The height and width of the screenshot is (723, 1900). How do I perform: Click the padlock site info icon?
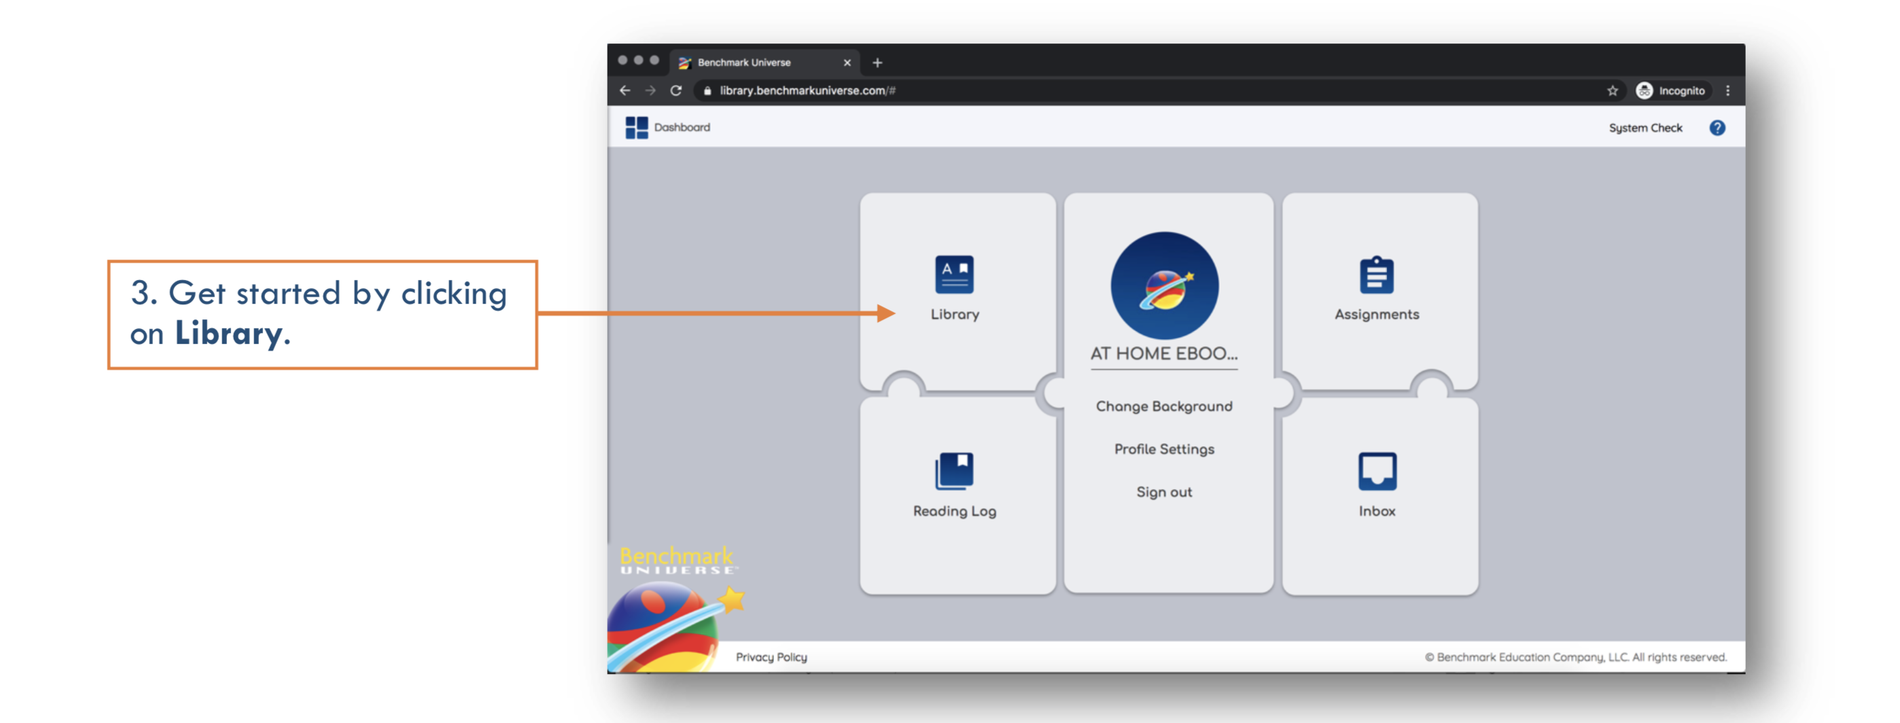coord(707,91)
